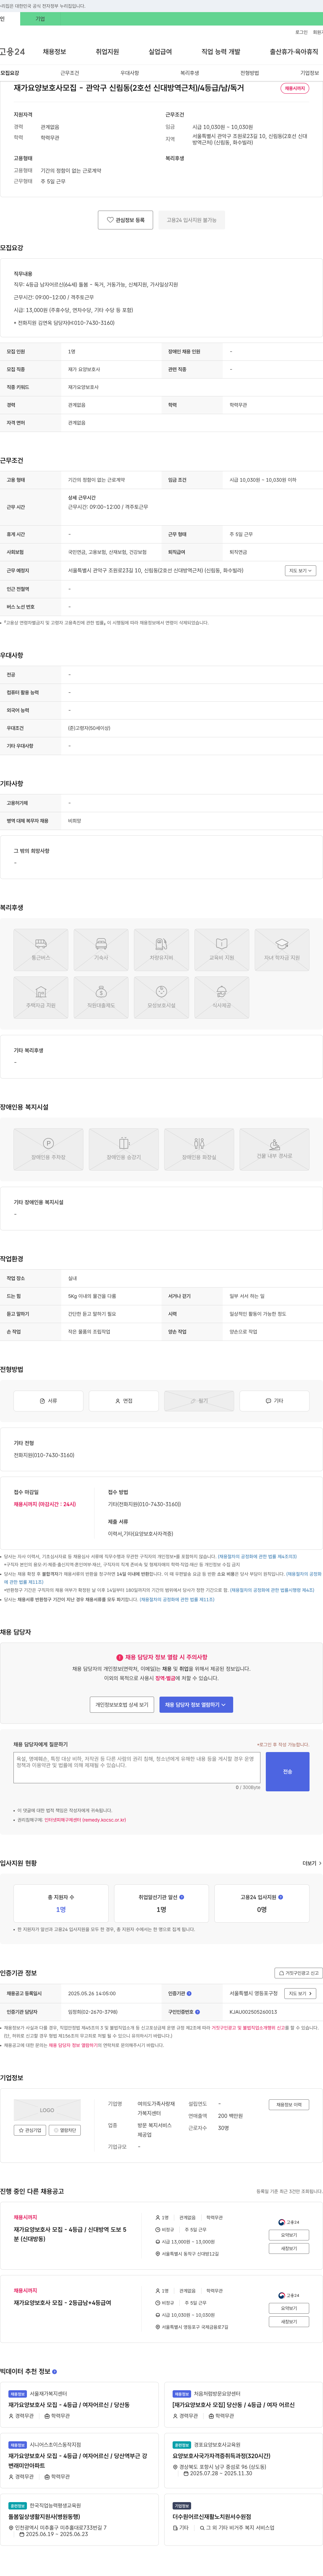Click the 장애인용 화장실 facility icon
The image size is (323, 2576).
[x=199, y=1149]
